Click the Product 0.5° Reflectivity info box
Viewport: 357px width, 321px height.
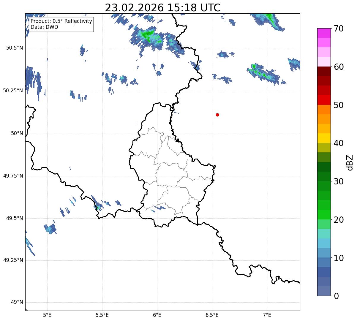click(61, 24)
